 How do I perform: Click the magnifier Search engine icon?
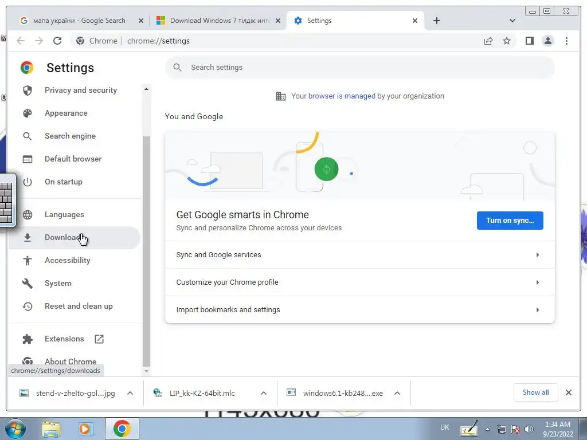pos(28,136)
